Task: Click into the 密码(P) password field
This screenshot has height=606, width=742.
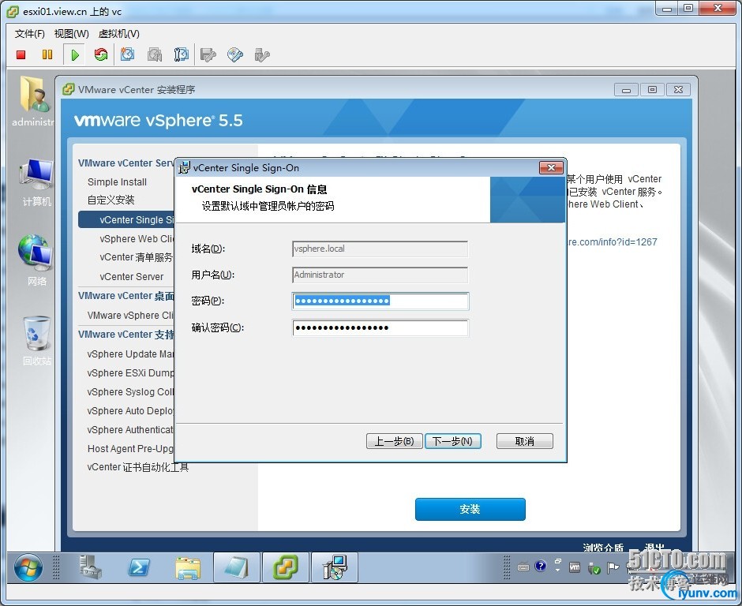Action: coord(380,301)
